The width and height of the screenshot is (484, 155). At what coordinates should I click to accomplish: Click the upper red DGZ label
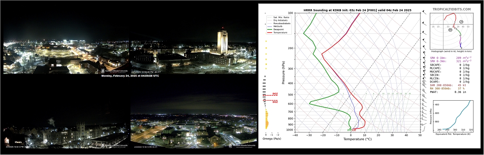point(275,94)
